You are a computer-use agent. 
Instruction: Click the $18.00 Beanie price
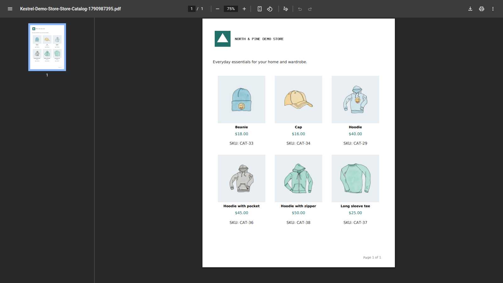(241, 134)
